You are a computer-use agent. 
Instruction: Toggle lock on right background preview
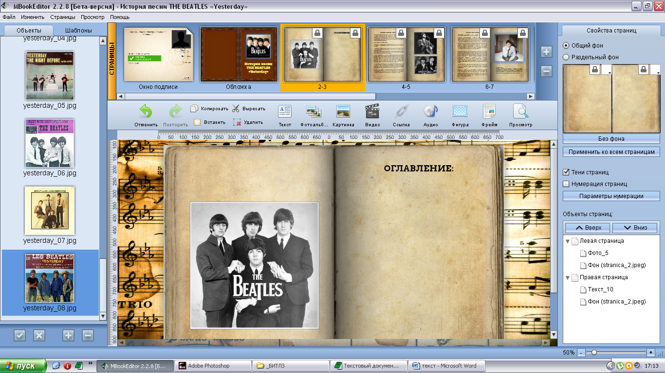(644, 69)
